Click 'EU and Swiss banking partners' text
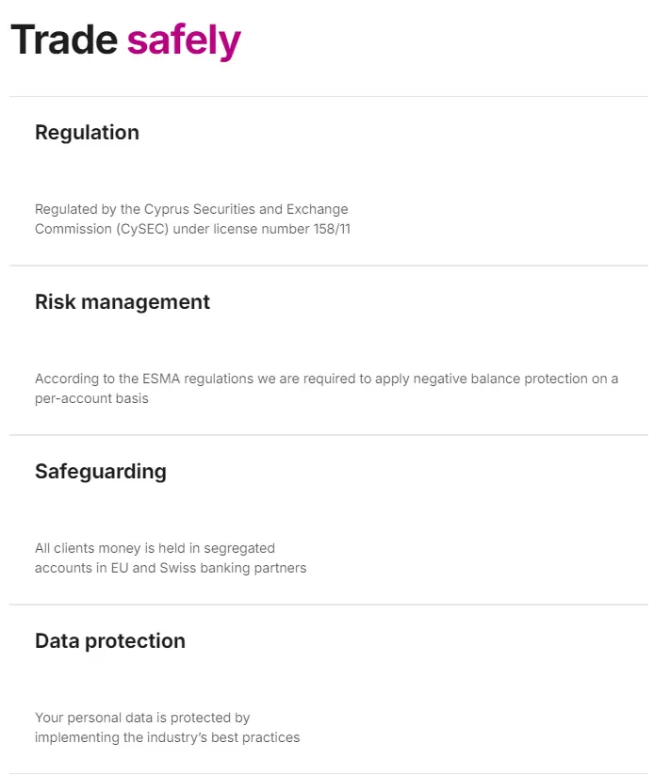Image resolution: width=654 pixels, height=775 pixels. [209, 569]
